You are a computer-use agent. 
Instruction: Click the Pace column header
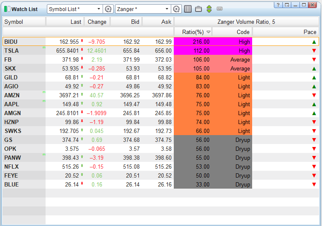pyautogui.click(x=286, y=32)
